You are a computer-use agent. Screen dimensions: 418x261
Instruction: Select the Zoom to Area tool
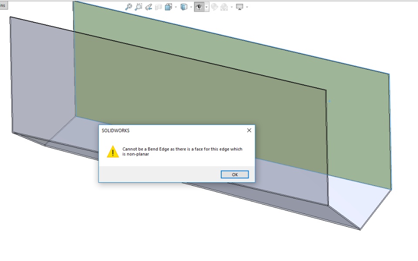[x=138, y=7]
